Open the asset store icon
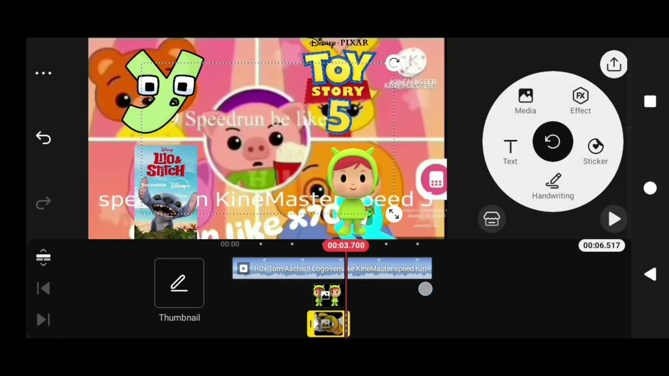 pos(492,219)
